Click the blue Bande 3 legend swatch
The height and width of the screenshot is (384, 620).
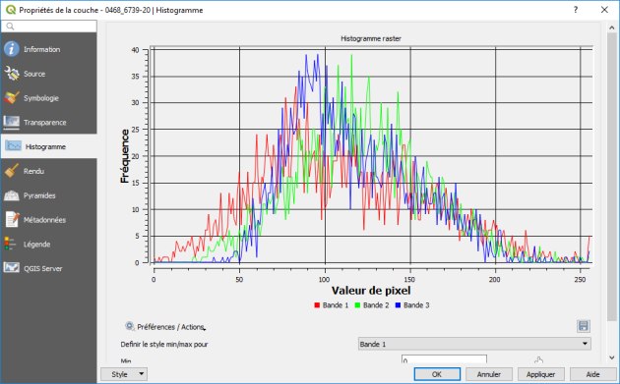(x=398, y=305)
